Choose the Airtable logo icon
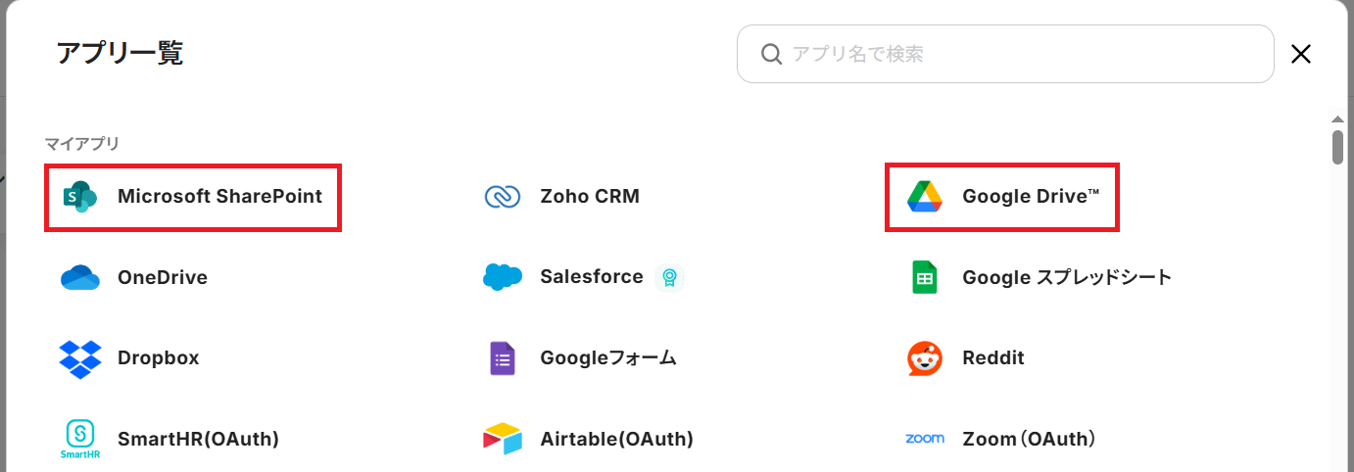Screen dimensions: 1354x472 (x=503, y=439)
